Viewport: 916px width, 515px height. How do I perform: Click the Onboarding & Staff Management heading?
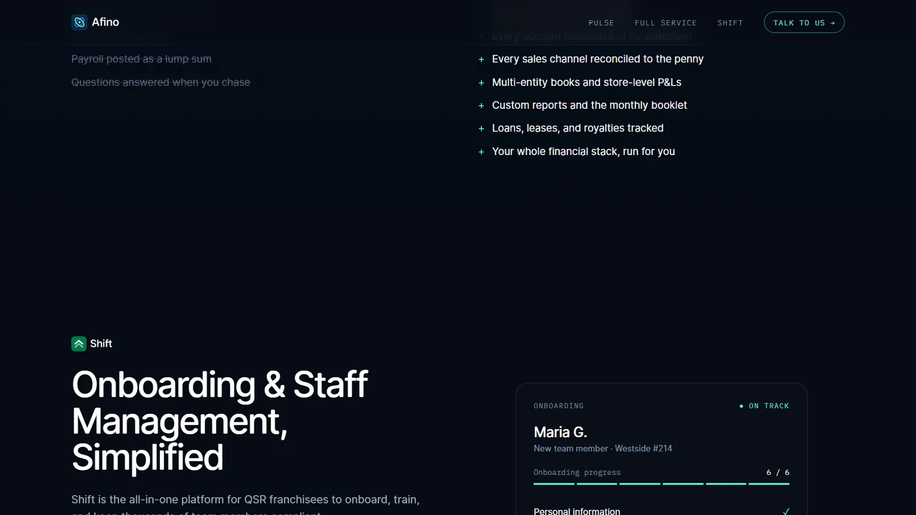[220, 421]
